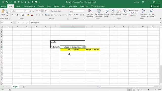
Task: Add a new sheet with the plus button
Action: (24, 86)
